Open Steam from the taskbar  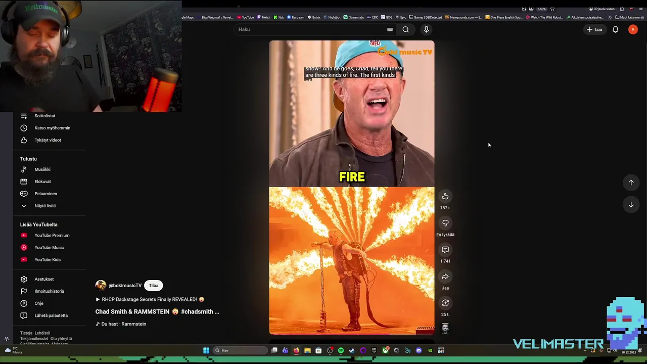[x=352, y=350]
